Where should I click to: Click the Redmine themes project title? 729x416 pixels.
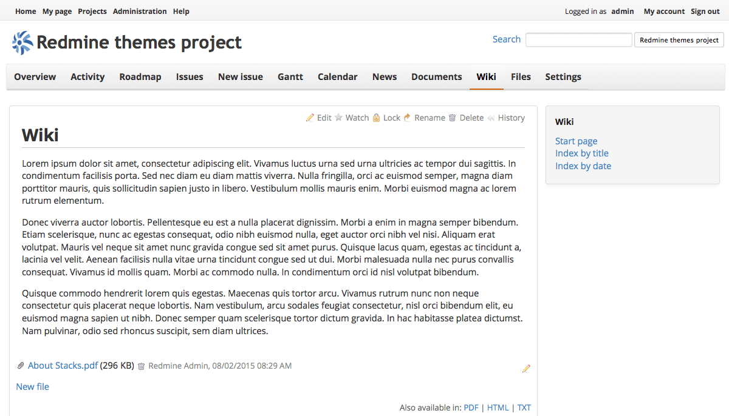coord(139,42)
